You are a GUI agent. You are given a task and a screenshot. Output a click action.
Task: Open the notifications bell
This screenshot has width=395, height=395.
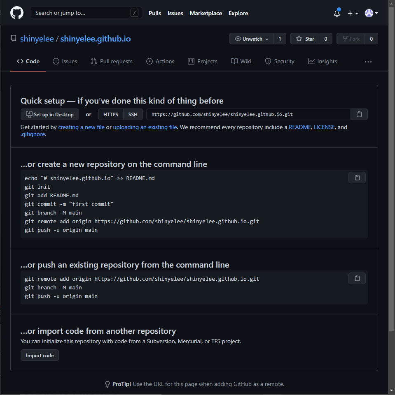point(337,13)
